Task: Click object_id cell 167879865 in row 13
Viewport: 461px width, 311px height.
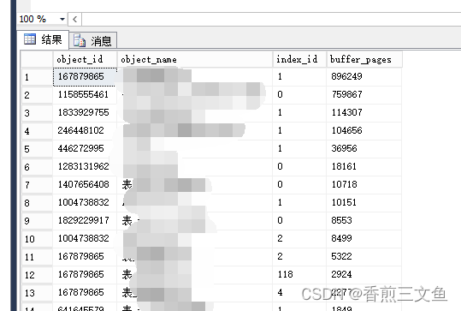Action: point(85,292)
